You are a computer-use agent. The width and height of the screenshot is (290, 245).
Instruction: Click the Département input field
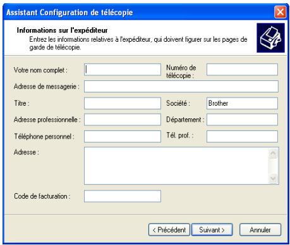tap(242, 120)
